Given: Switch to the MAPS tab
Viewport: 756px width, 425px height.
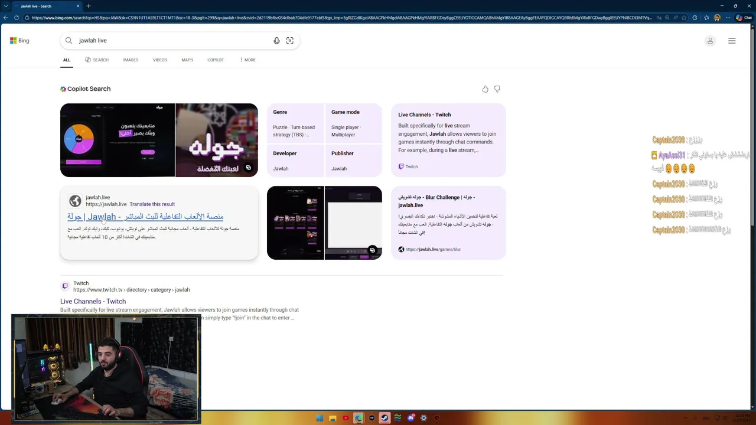Looking at the screenshot, I should point(187,60).
